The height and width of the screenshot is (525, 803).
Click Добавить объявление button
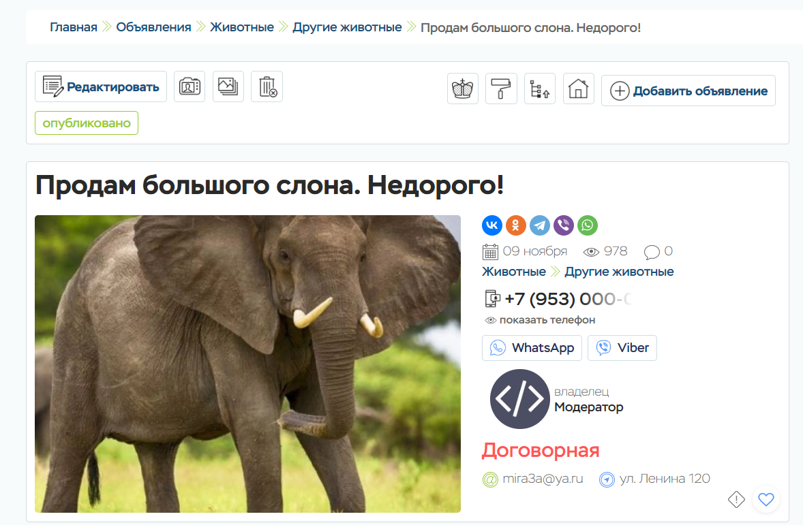pos(688,91)
